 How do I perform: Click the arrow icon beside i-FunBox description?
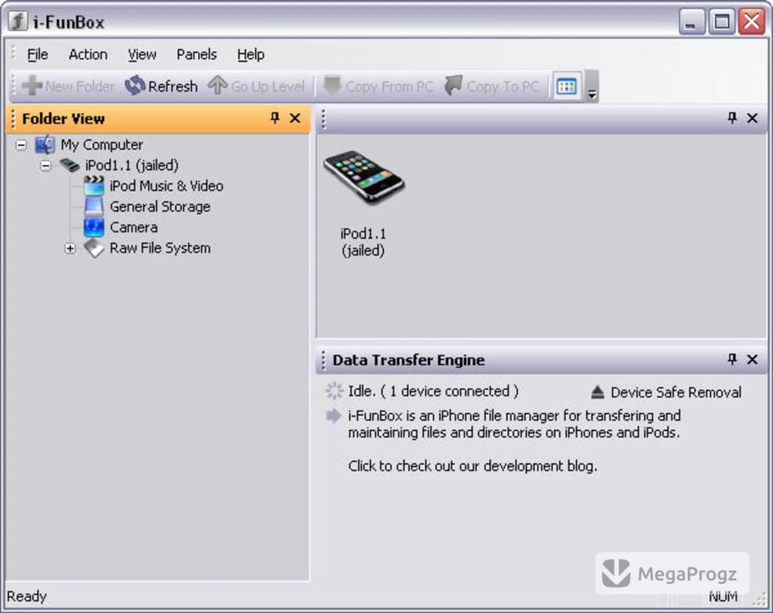point(333,416)
